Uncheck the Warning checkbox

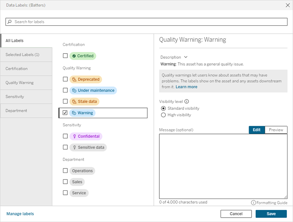click(65, 113)
